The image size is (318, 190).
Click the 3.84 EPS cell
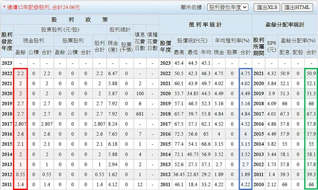click(x=272, y=83)
